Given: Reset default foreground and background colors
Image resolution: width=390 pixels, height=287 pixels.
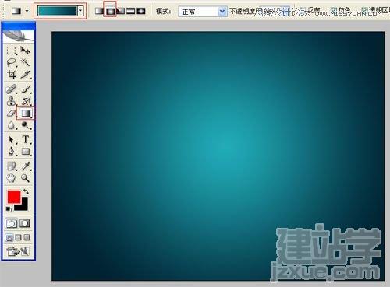Looking at the screenshot, I should pyautogui.click(x=9, y=209).
